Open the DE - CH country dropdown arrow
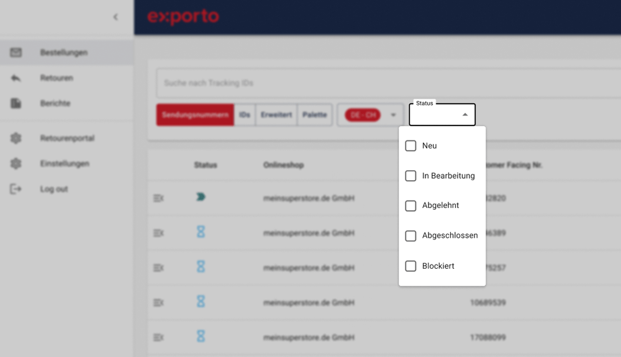 393,115
